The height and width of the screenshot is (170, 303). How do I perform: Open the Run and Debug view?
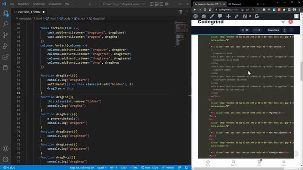5,46
